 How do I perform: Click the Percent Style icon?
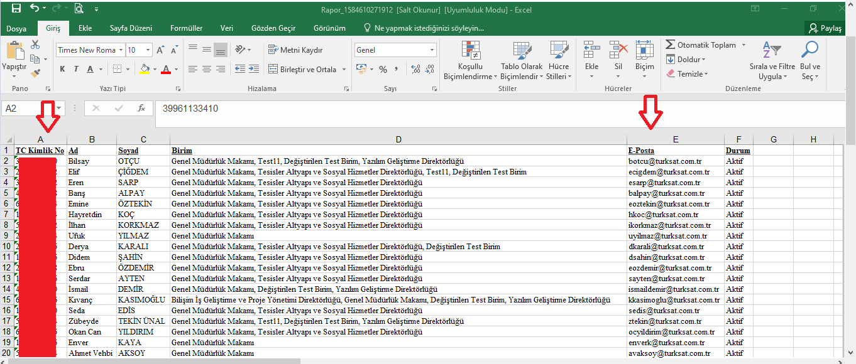383,69
